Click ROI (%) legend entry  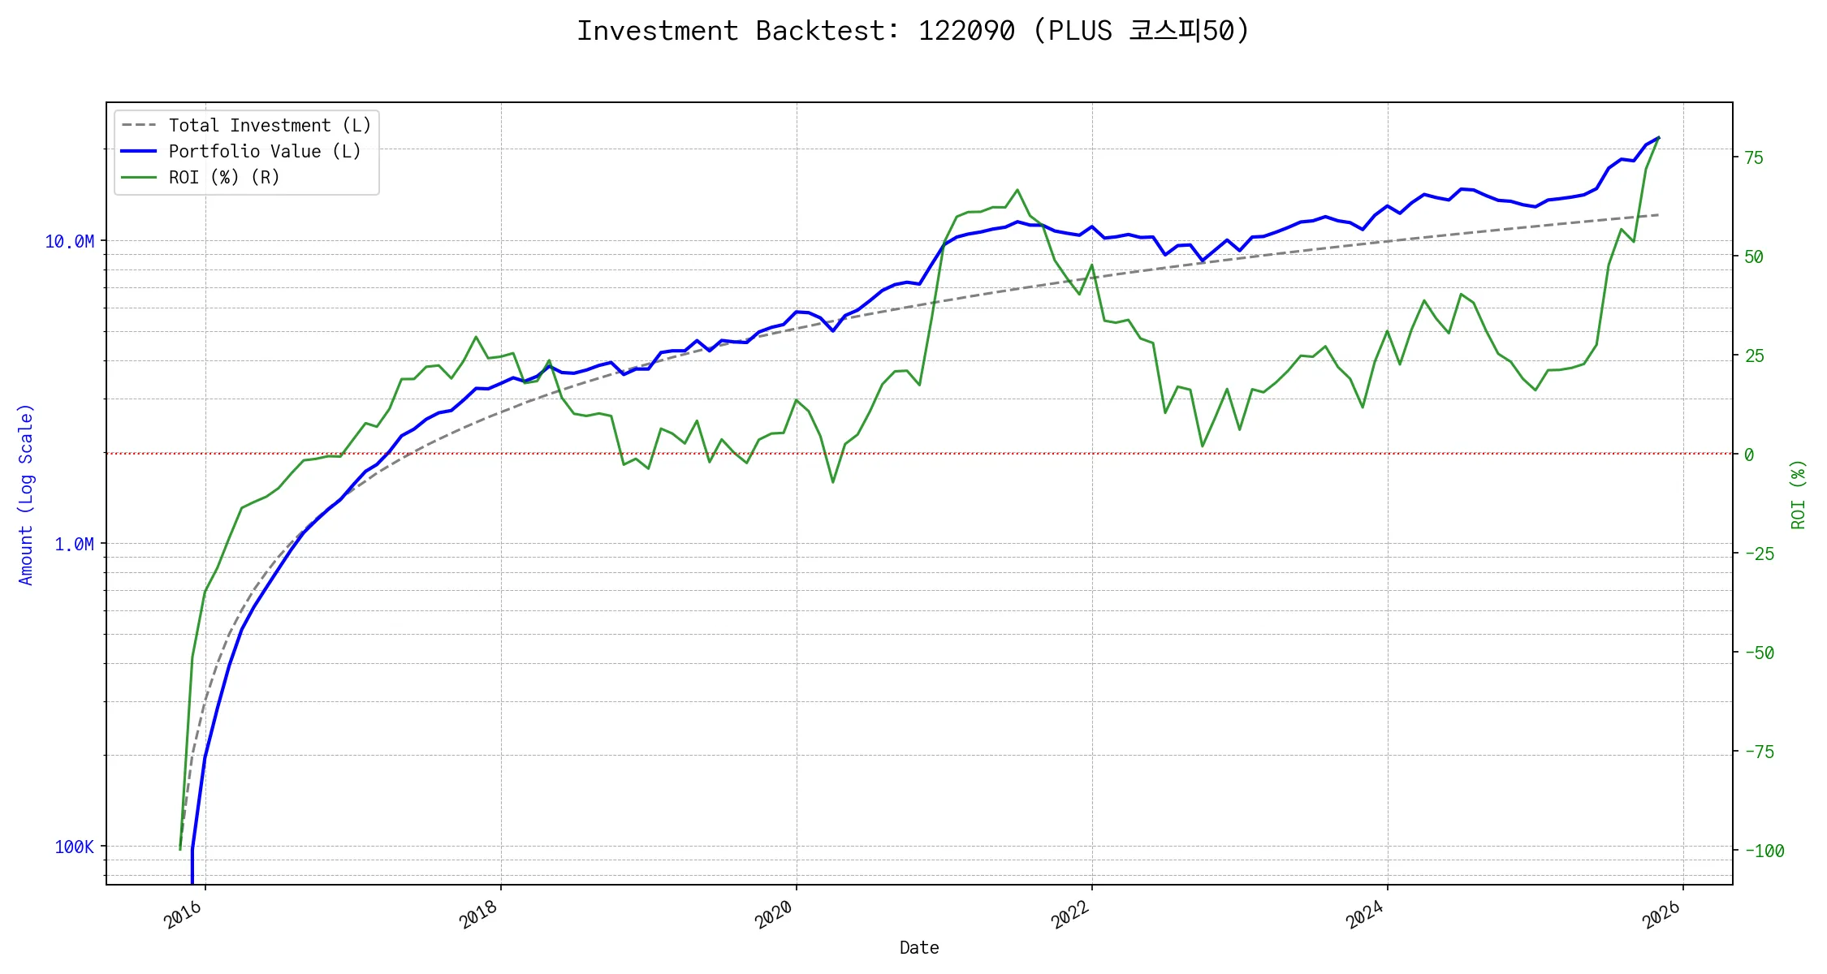pos(224,178)
